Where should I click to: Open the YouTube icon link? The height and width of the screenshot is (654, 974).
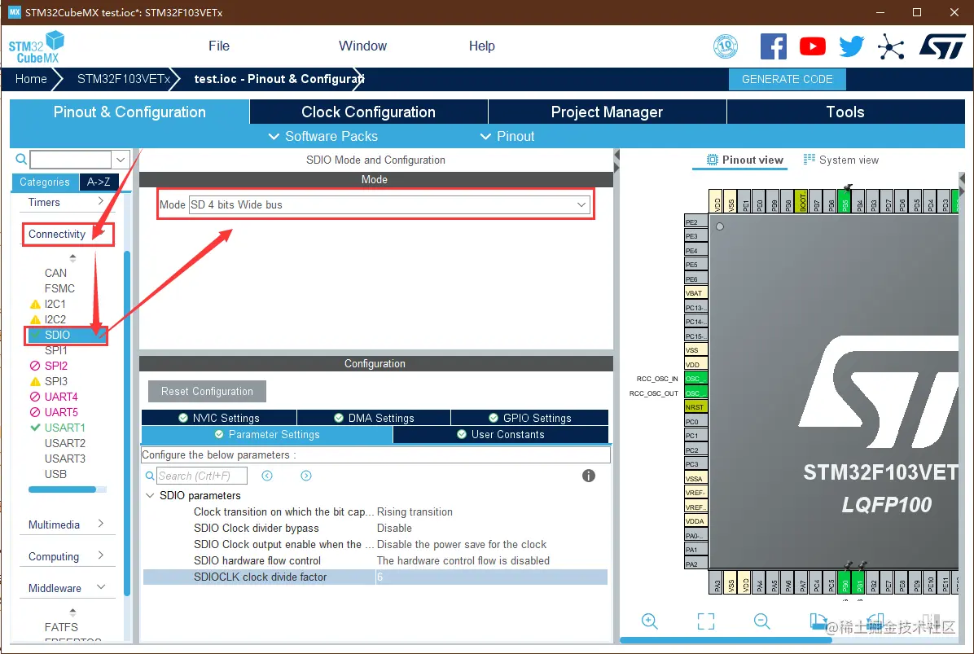click(813, 46)
